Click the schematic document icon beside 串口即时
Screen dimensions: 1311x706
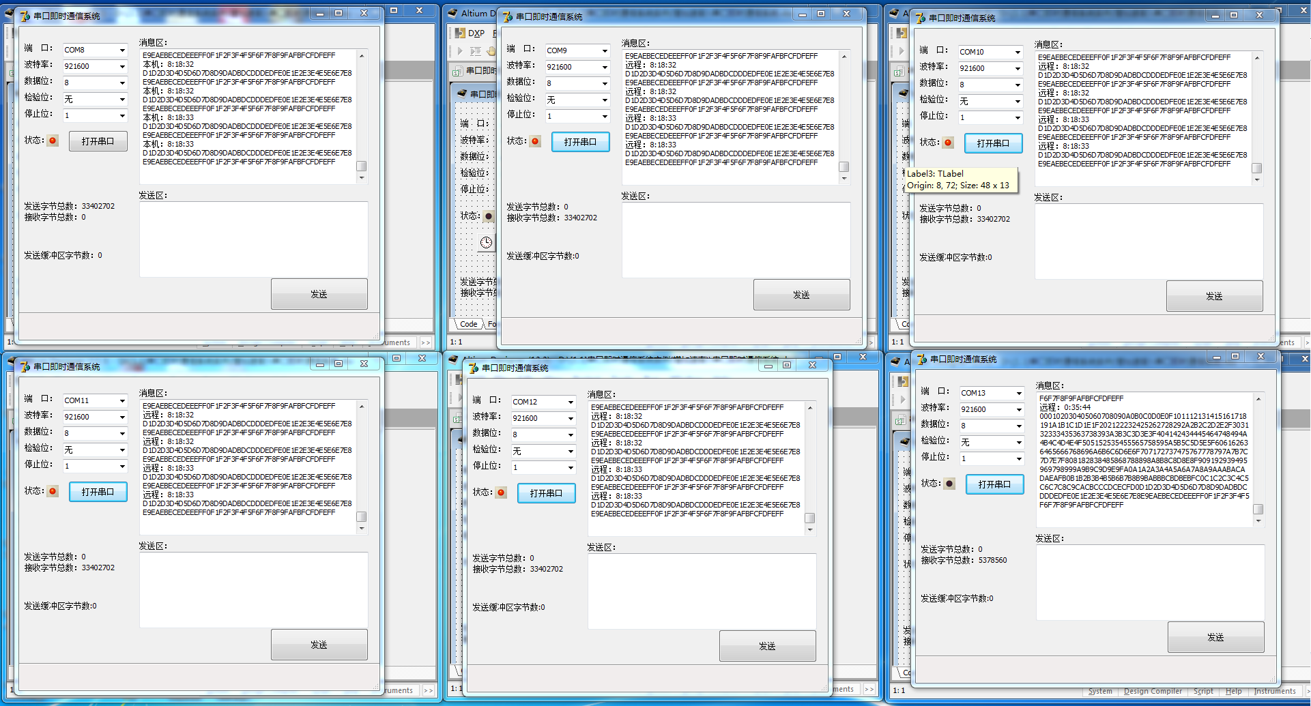click(458, 71)
